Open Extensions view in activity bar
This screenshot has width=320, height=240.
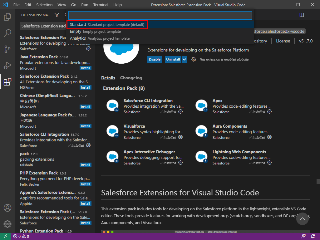(7, 82)
